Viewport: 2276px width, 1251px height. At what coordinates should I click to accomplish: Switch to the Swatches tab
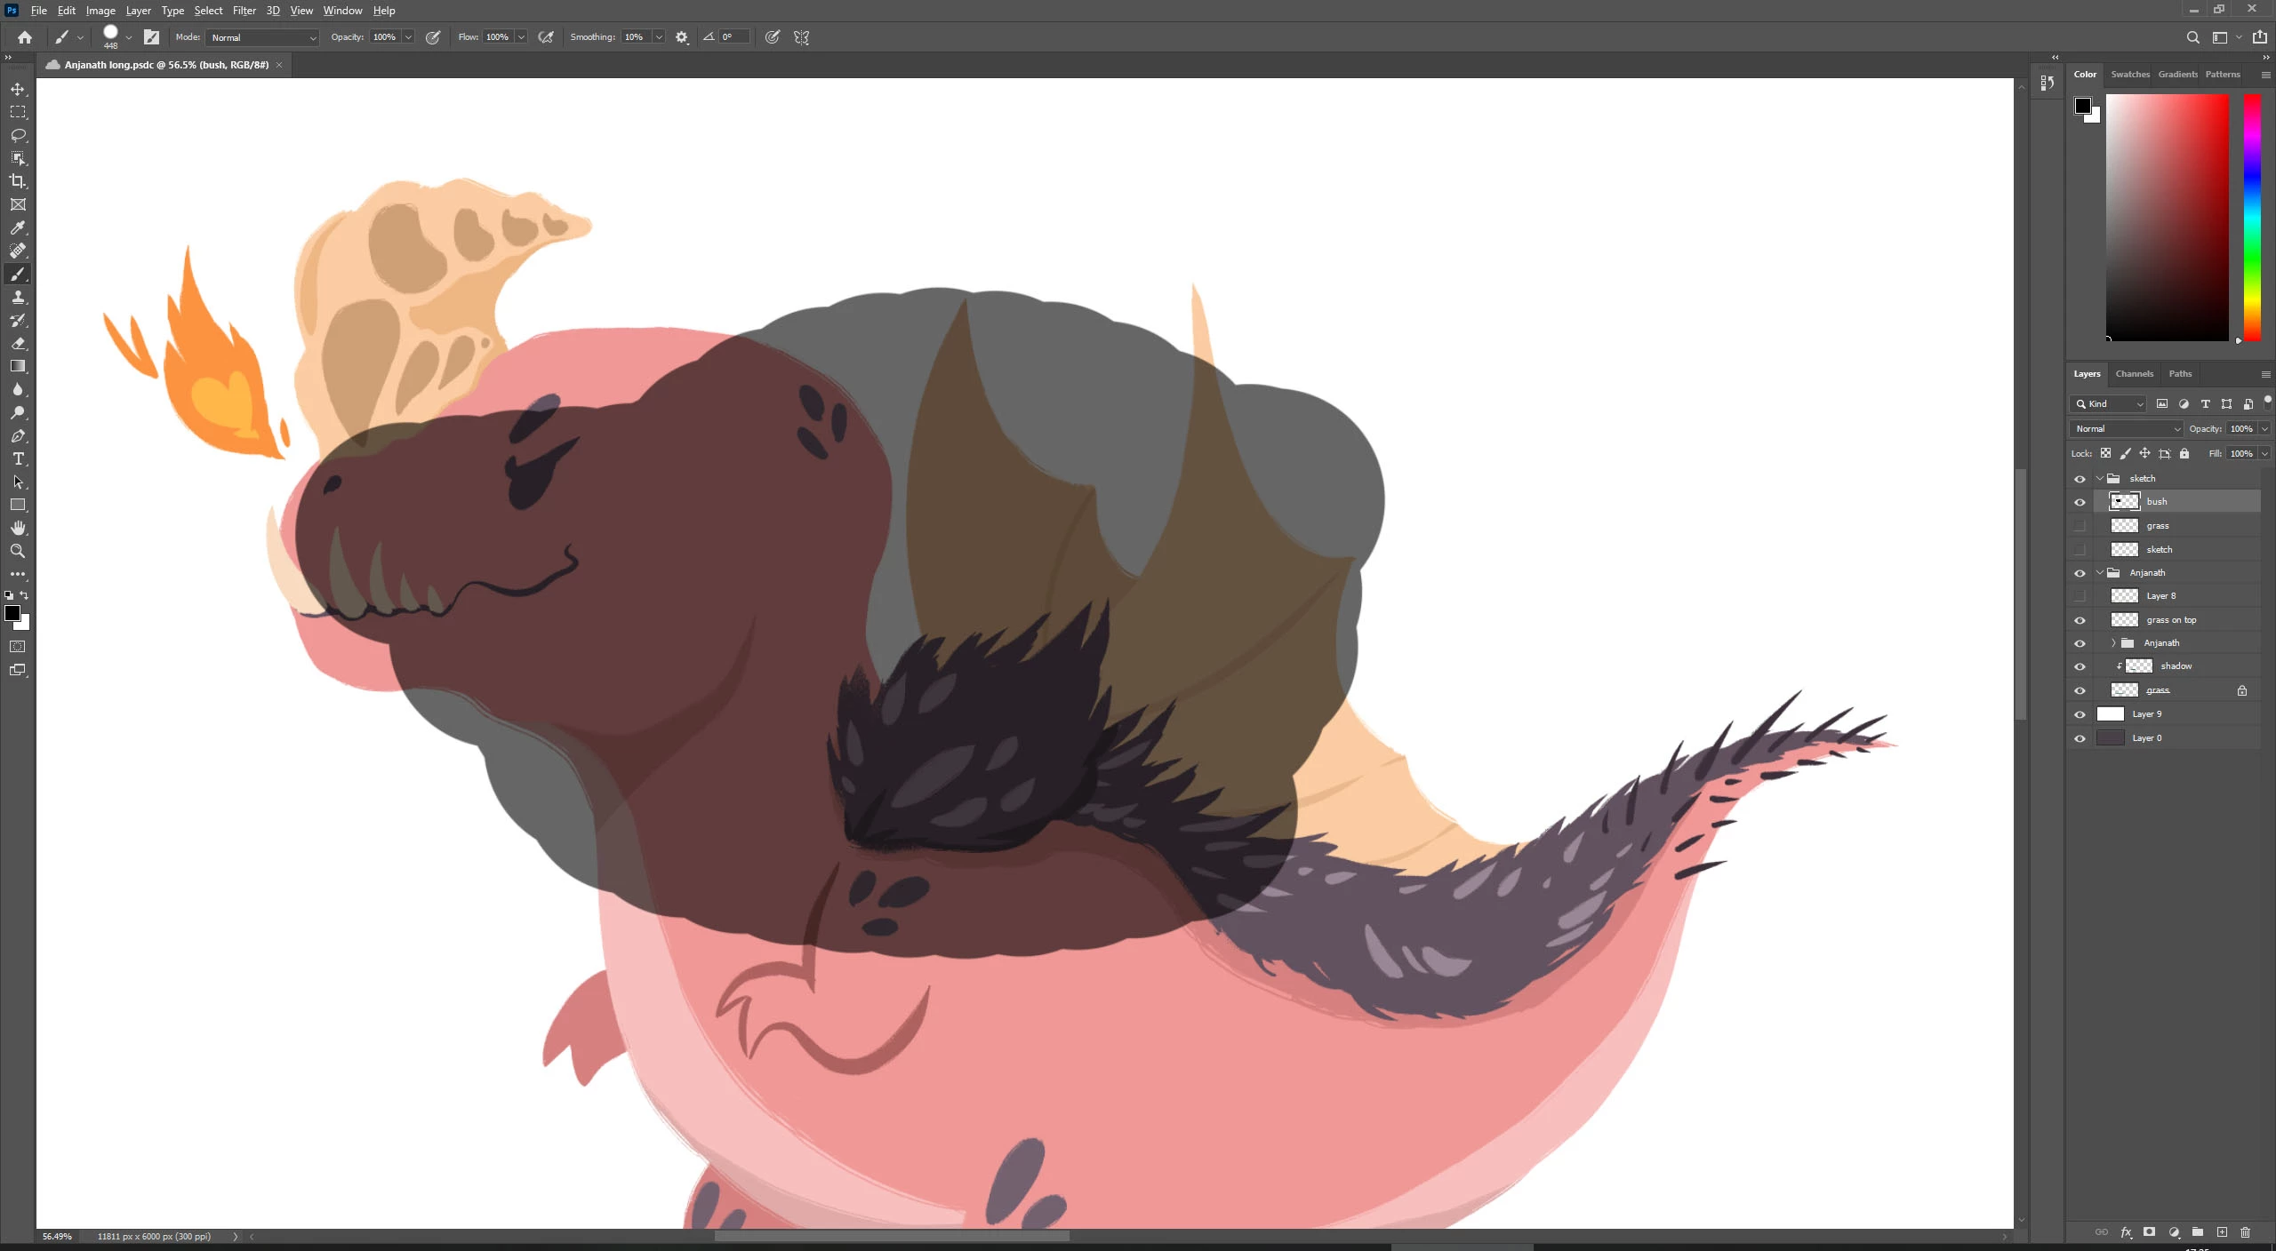click(2129, 75)
